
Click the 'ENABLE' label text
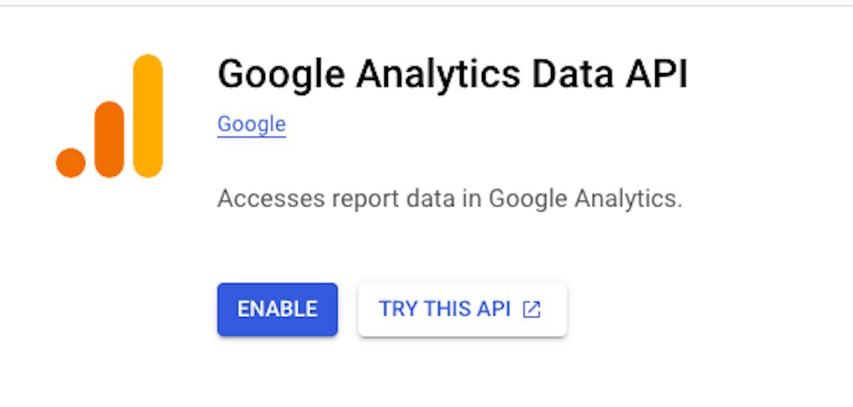click(278, 309)
